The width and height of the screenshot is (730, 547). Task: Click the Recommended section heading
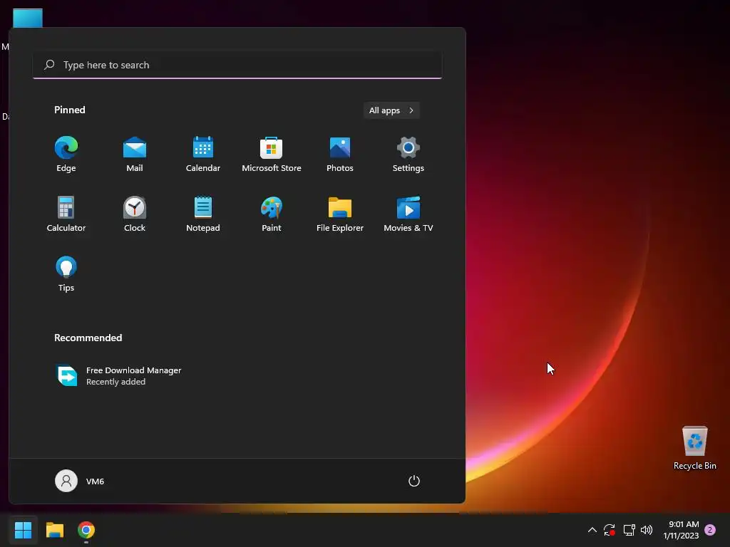point(88,338)
